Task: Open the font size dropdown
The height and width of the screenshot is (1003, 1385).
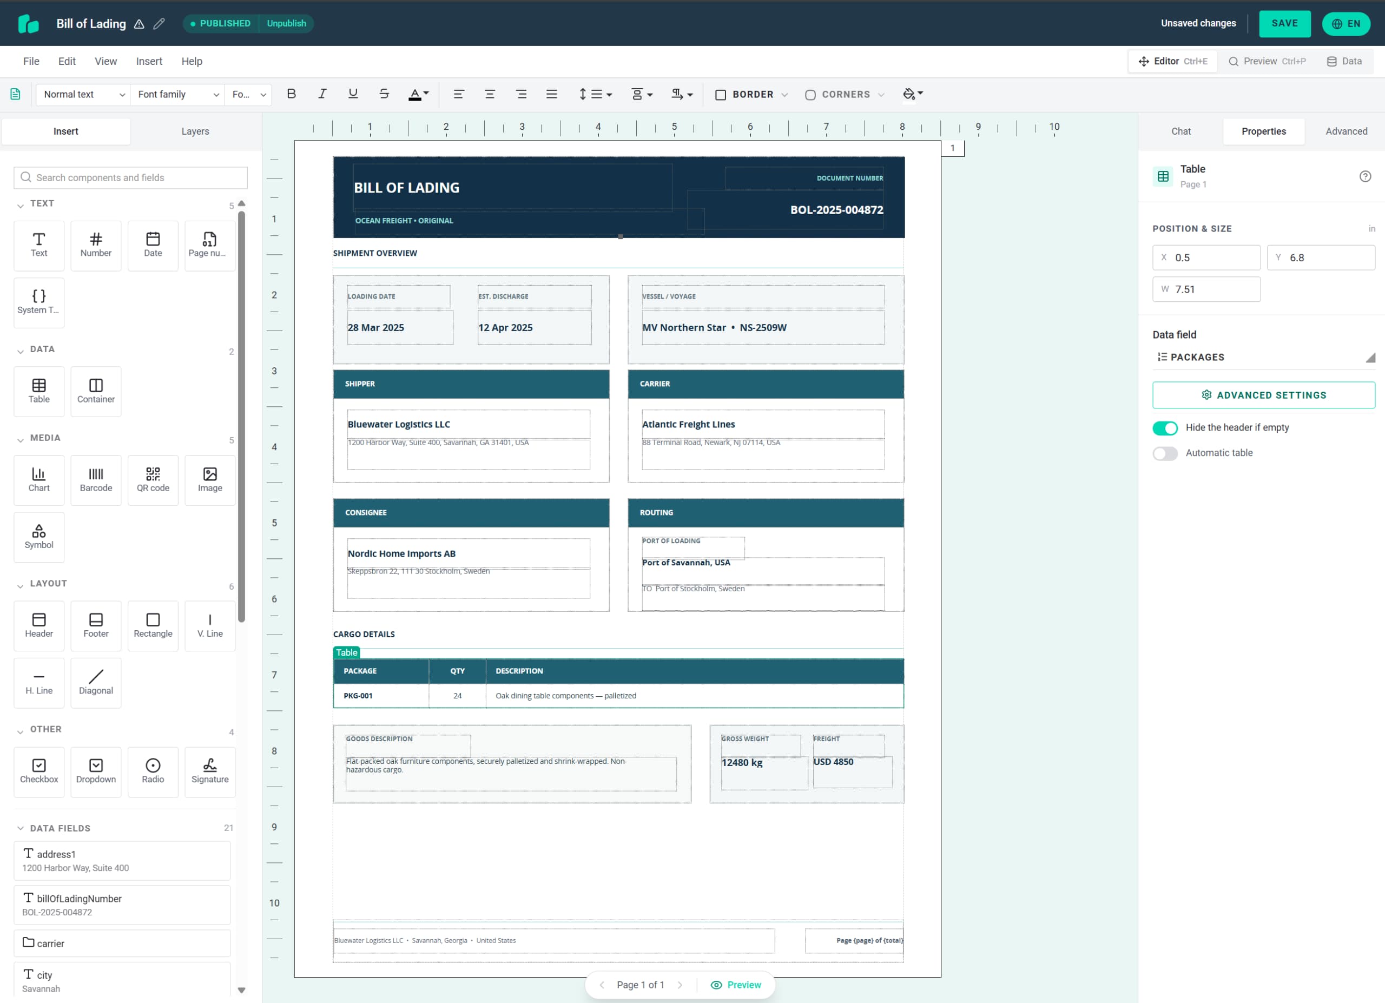Action: 248,94
